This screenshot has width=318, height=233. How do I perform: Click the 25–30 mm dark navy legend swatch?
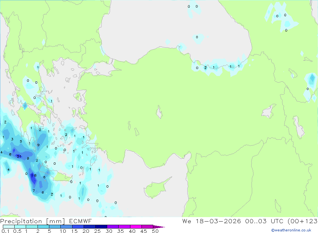(101, 227)
